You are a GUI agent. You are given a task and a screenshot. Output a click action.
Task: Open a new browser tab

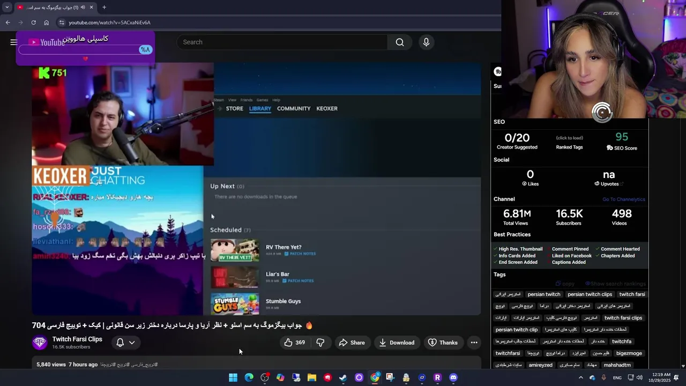pyautogui.click(x=104, y=8)
